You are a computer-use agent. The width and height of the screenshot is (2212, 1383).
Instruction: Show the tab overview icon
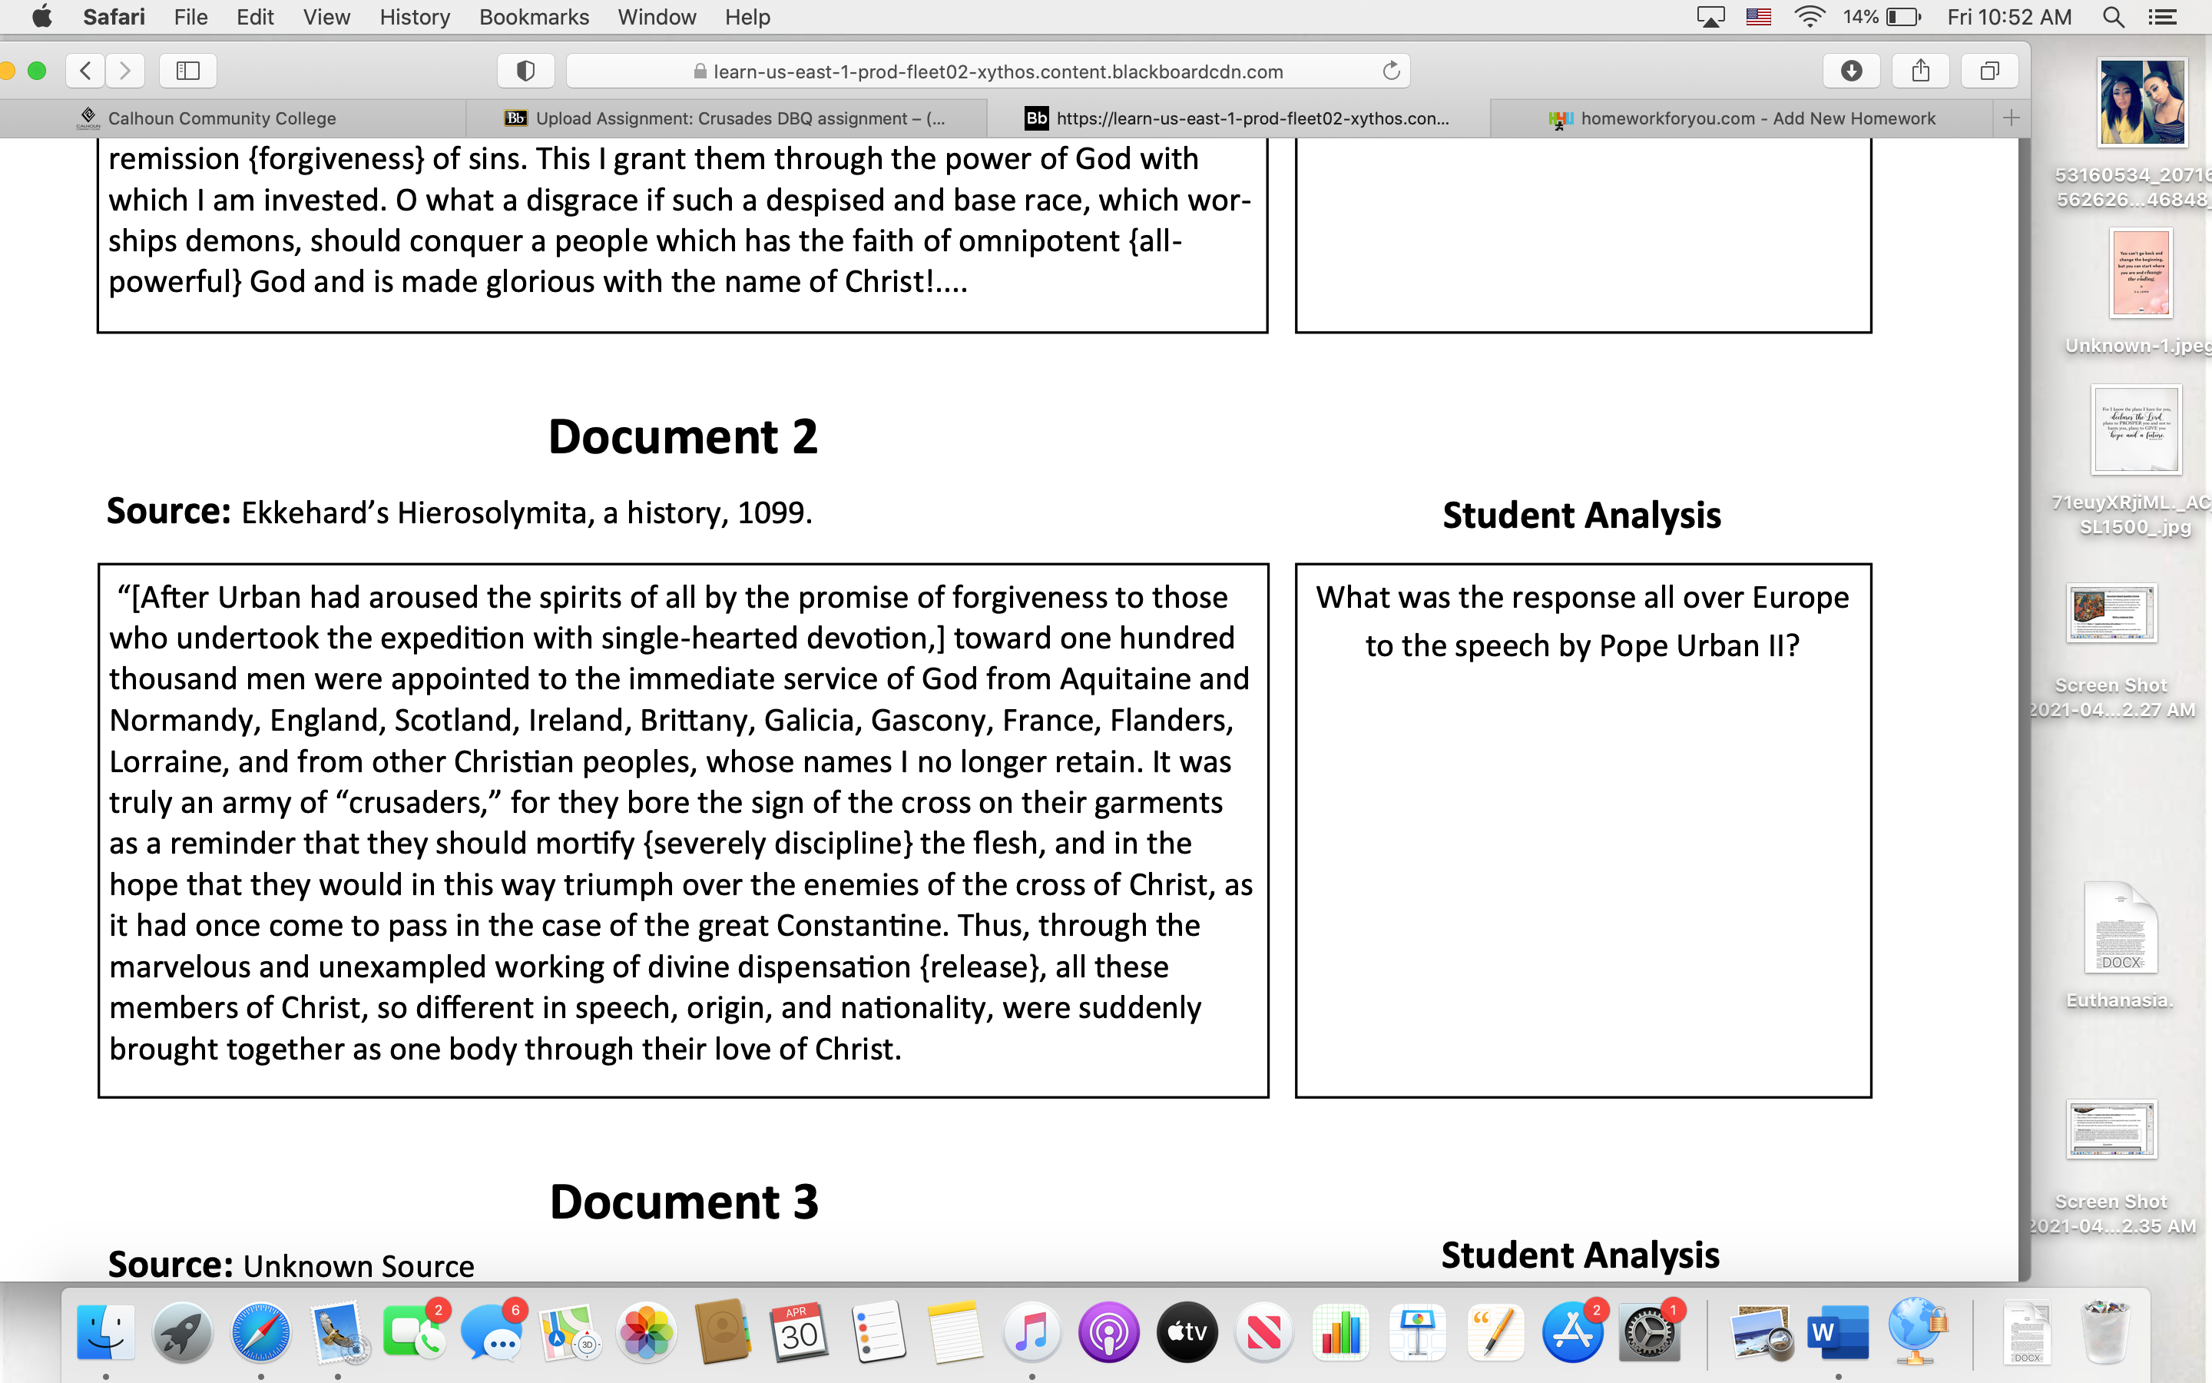coord(1989,71)
